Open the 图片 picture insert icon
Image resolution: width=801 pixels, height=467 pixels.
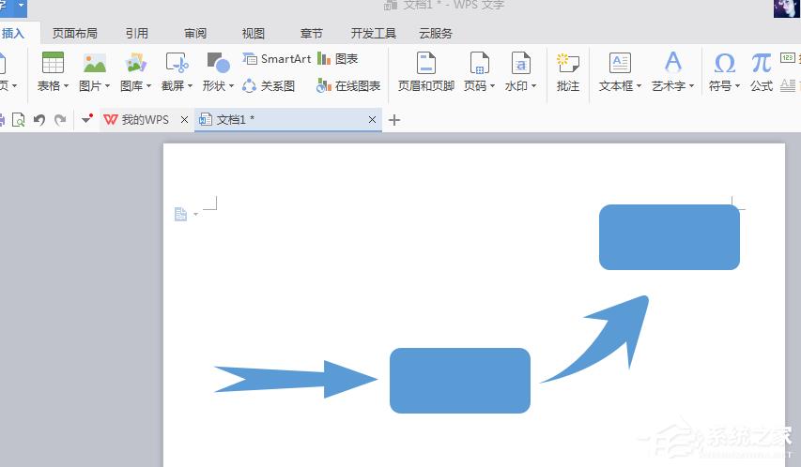point(95,63)
